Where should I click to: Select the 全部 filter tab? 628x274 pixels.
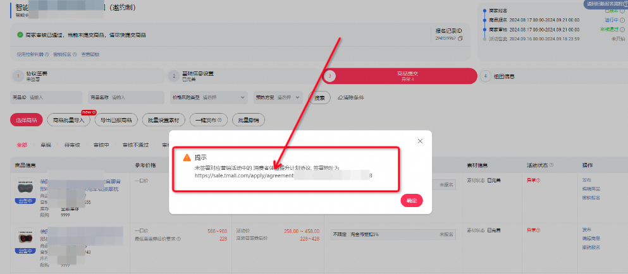point(22,145)
